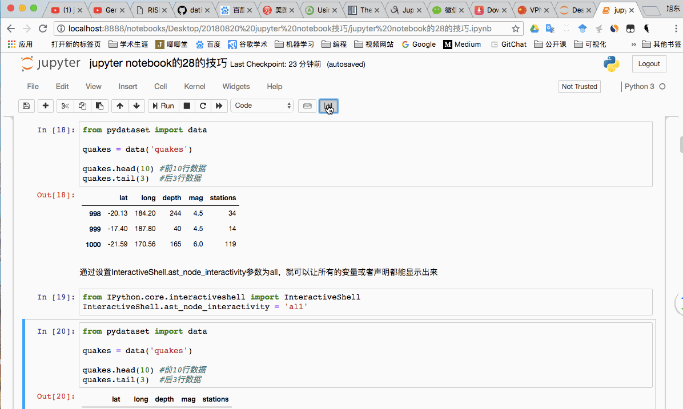Click the stations column header in Out[18]
The height and width of the screenshot is (409, 683).
tap(223, 197)
